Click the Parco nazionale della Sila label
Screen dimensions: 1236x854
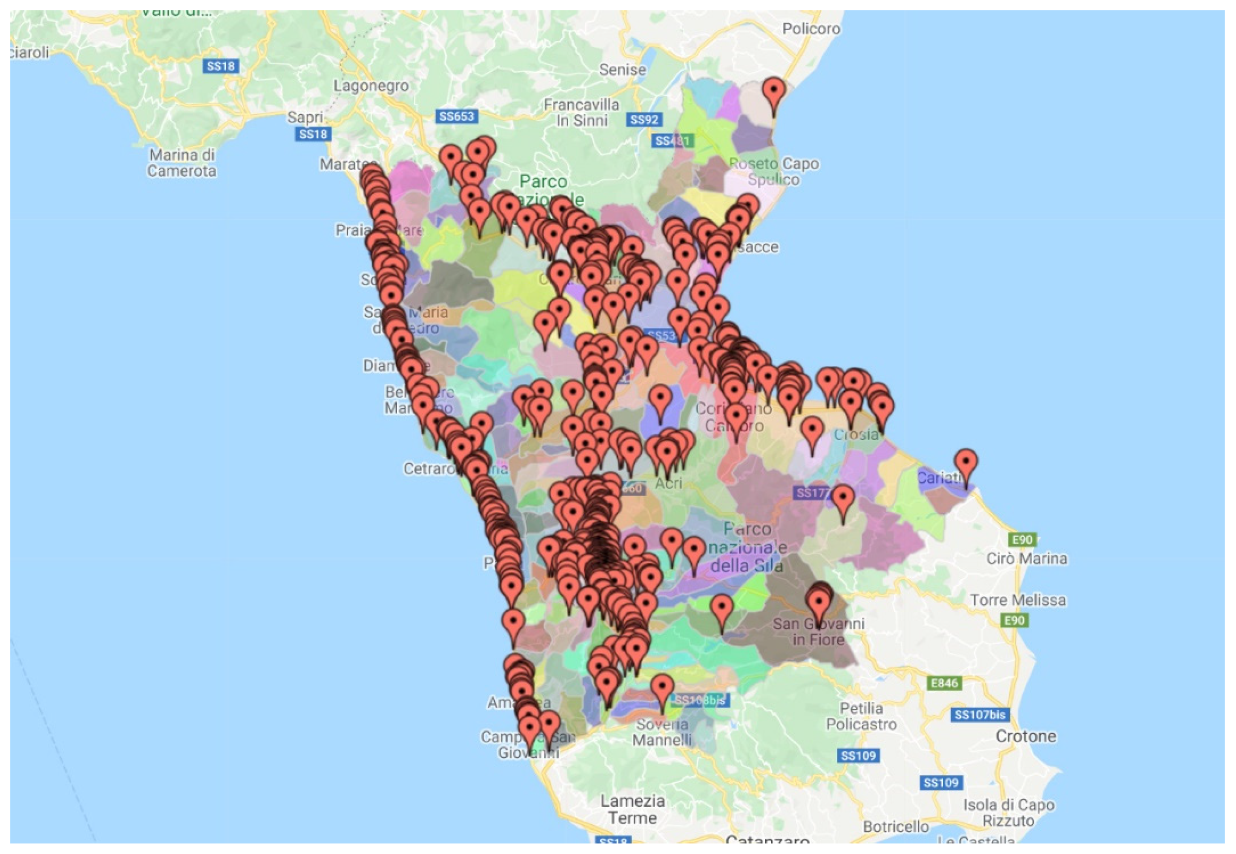(747, 548)
